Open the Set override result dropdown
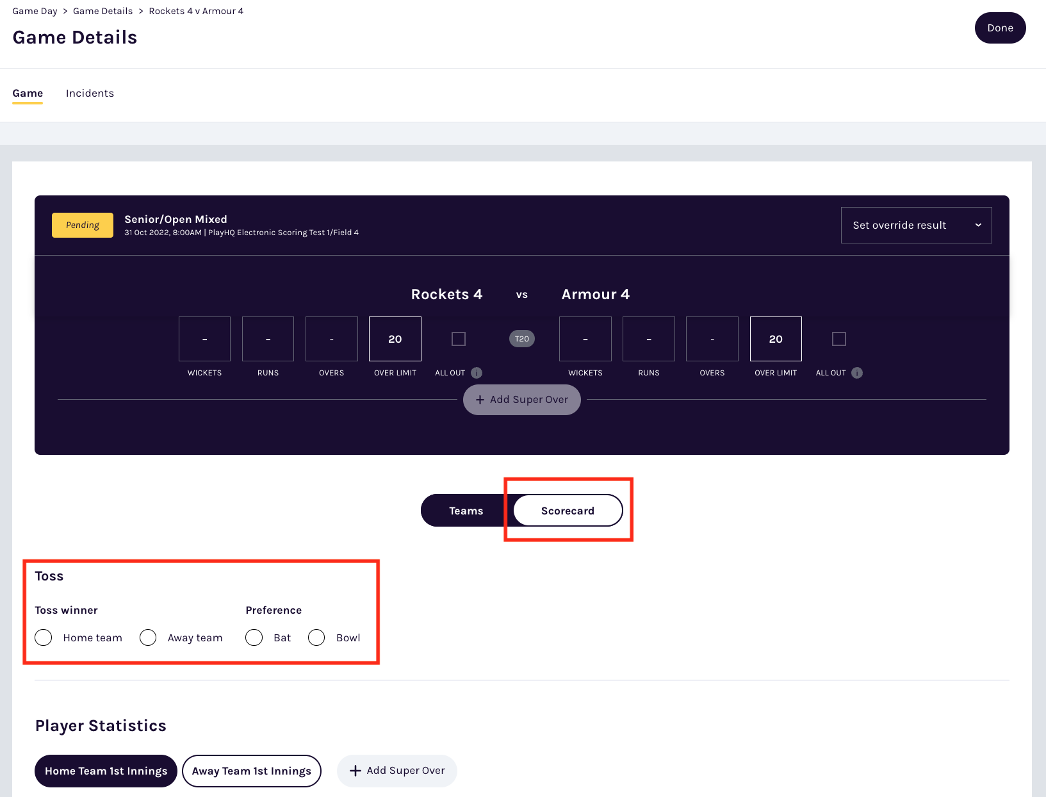This screenshot has height=797, width=1046. click(916, 225)
